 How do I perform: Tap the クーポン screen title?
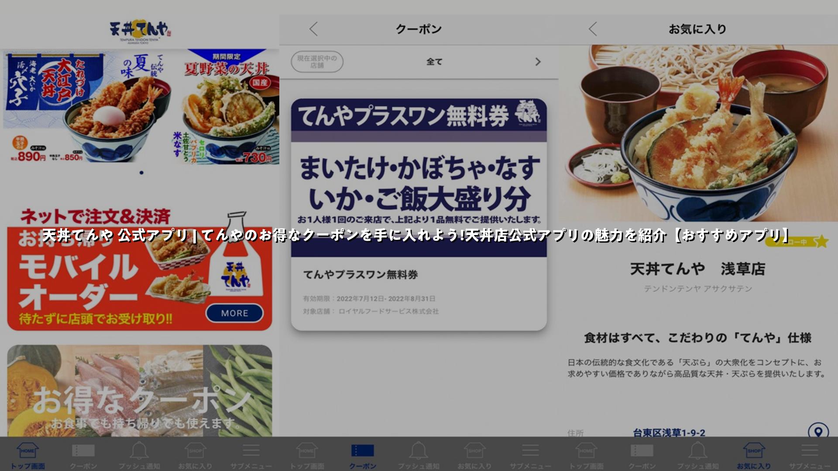[x=419, y=29]
